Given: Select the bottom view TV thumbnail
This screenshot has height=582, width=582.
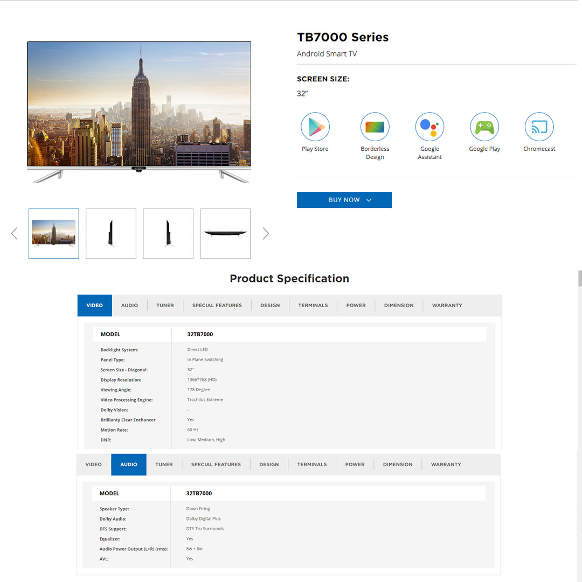Looking at the screenshot, I should 225,233.
